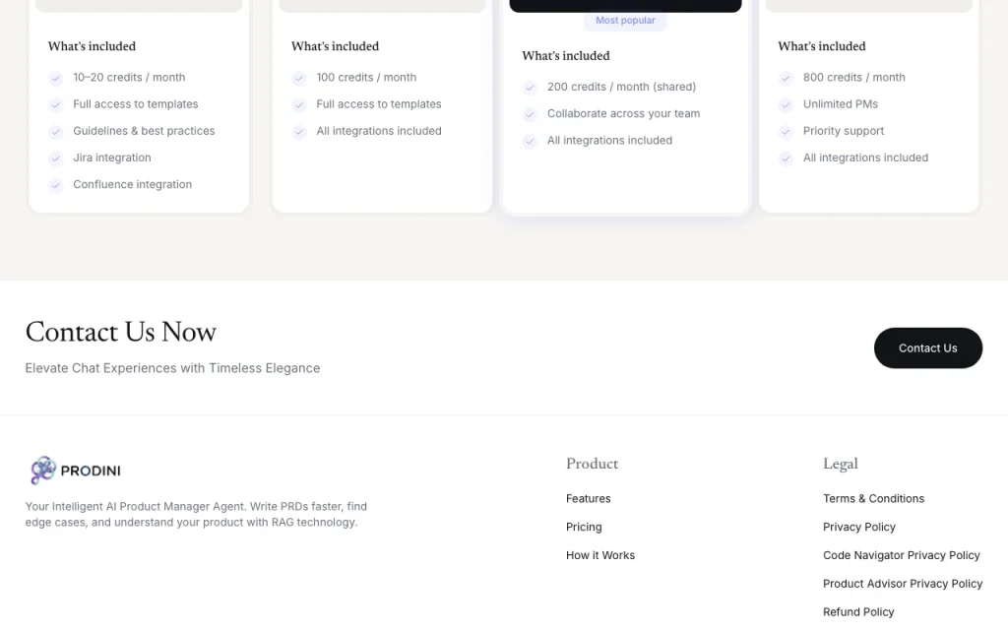1008x630 pixels.
Task: Click "What's included" heading in the 200 credits card
Action: (566, 56)
